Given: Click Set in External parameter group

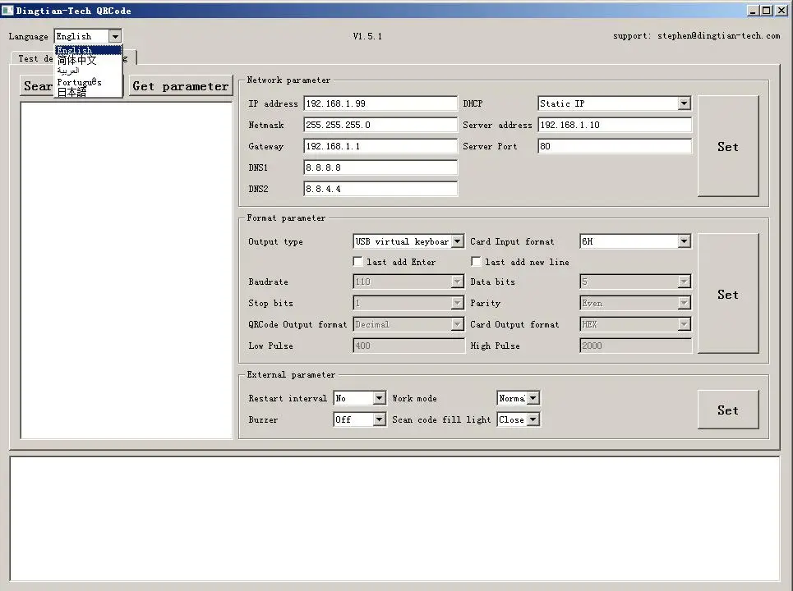Looking at the screenshot, I should 728,410.
